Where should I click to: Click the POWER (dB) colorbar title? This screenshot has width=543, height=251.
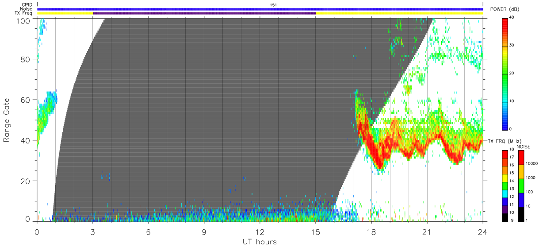(x=505, y=9)
